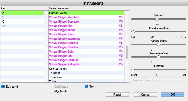This screenshot has width=188, height=101.
Task: Select part A in the Part list
Action: tap(23, 13)
